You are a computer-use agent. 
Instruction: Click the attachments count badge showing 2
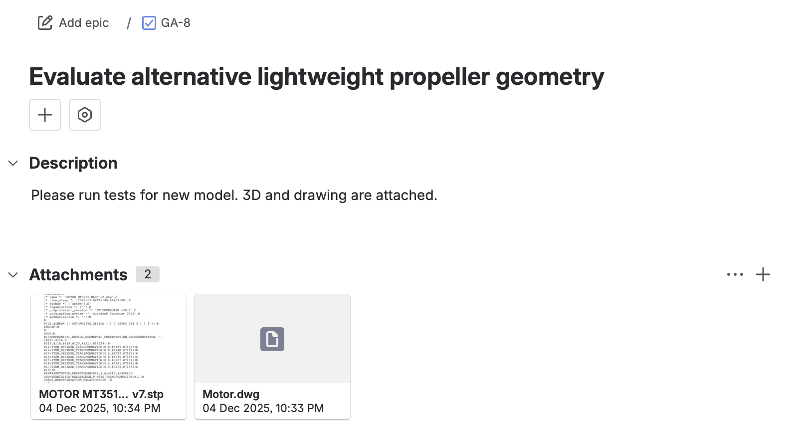(x=148, y=274)
